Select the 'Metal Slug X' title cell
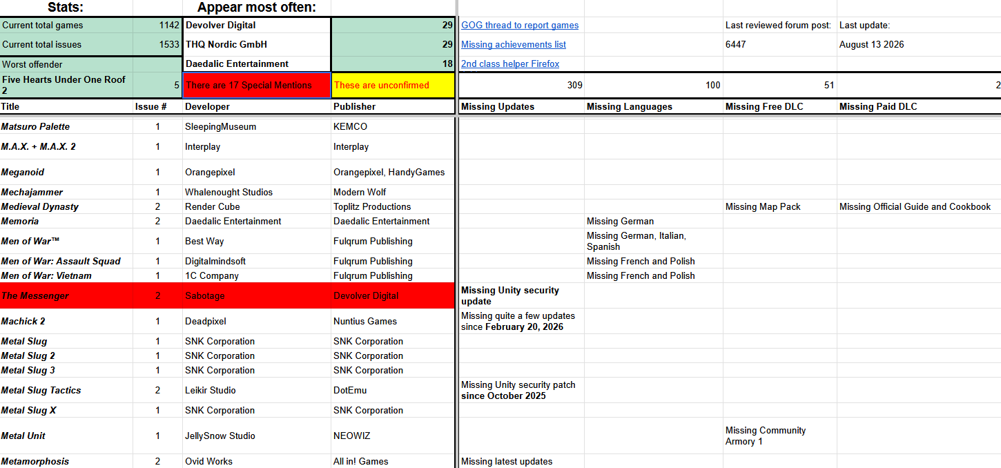Viewport: 1001px width, 468px height. 66,411
